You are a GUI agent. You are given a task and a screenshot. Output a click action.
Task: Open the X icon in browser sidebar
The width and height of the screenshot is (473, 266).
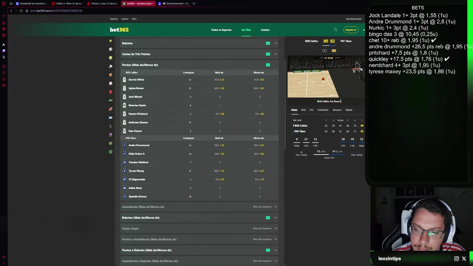tap(4, 57)
